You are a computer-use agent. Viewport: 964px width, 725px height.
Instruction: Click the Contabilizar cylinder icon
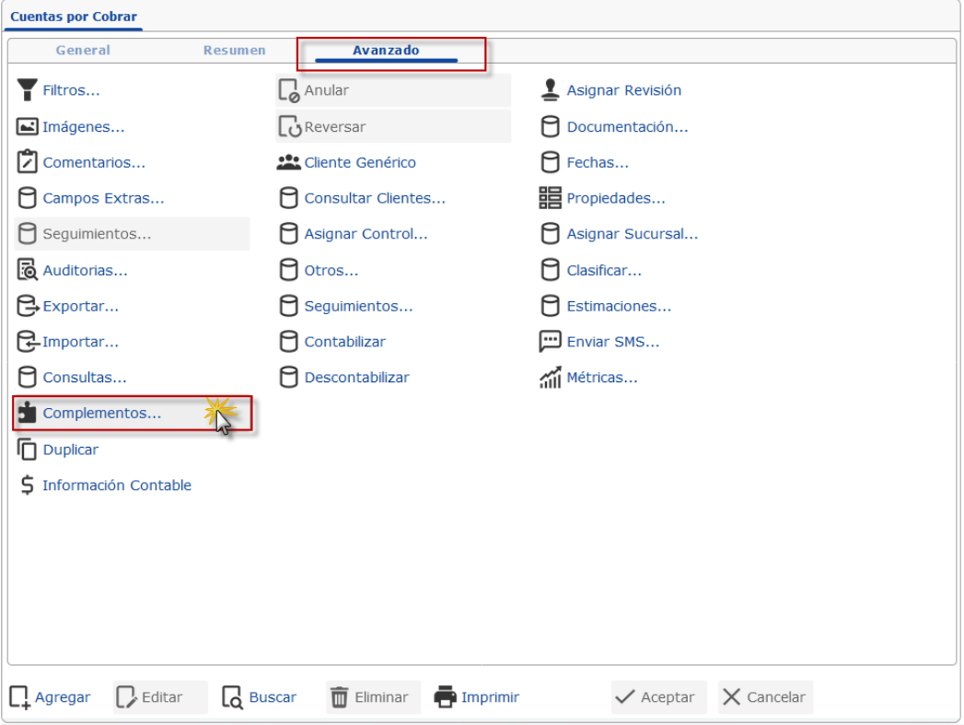(x=288, y=341)
